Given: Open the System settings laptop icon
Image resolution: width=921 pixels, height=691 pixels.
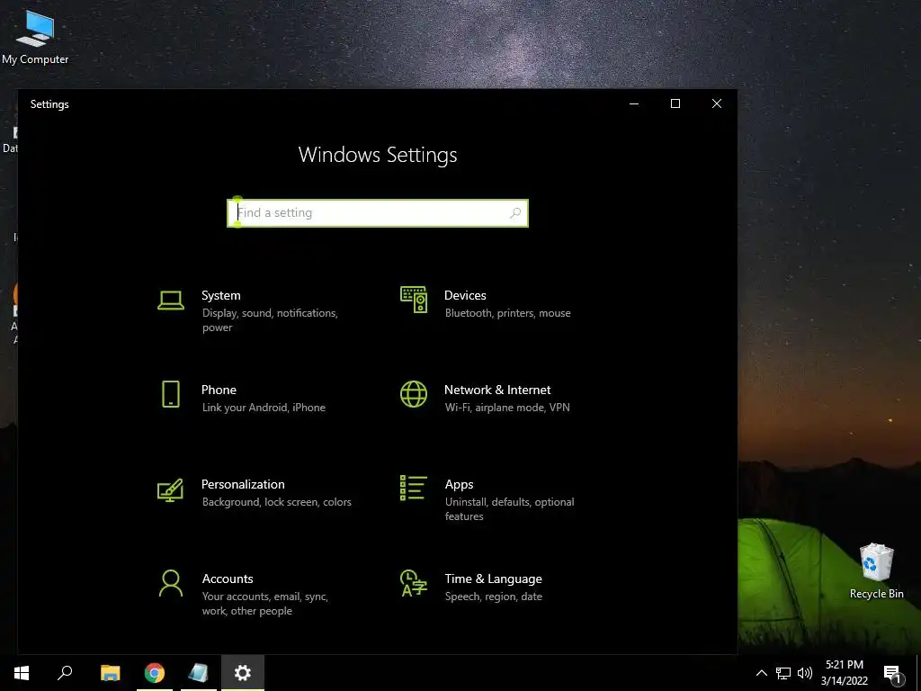Looking at the screenshot, I should point(171,301).
